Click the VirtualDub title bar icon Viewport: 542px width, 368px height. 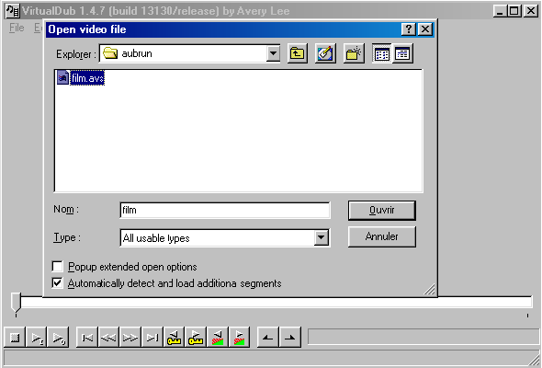click(13, 11)
